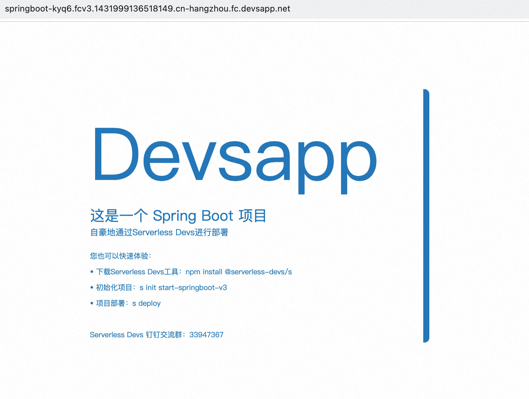Image resolution: width=529 pixels, height=399 pixels.
Task: Click the bullet before 项目部署
Action: (x=92, y=303)
